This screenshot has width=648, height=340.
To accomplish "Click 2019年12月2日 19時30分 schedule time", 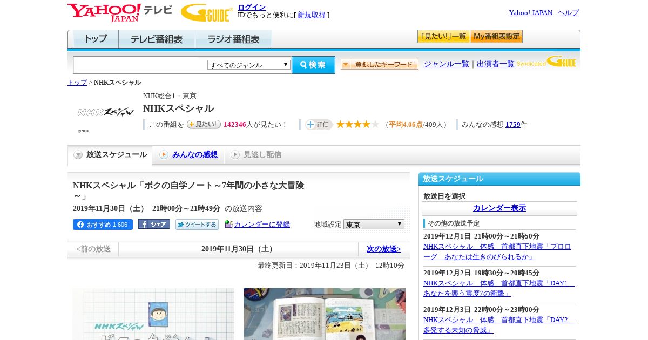I will pos(481,273).
